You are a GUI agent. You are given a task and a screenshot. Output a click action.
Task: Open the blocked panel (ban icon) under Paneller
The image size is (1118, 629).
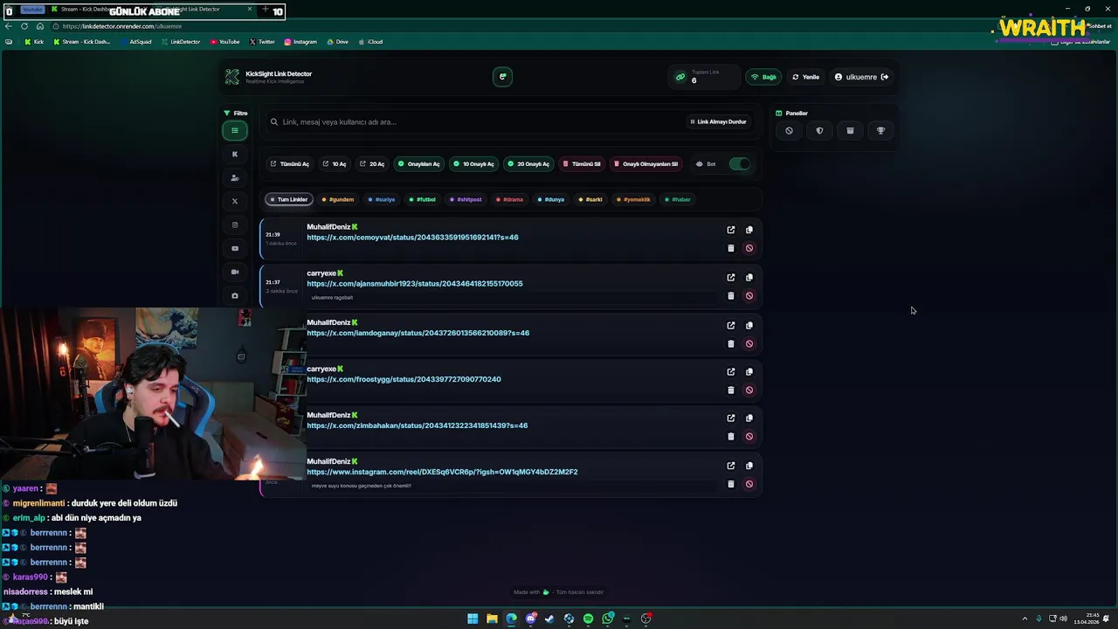click(x=789, y=130)
